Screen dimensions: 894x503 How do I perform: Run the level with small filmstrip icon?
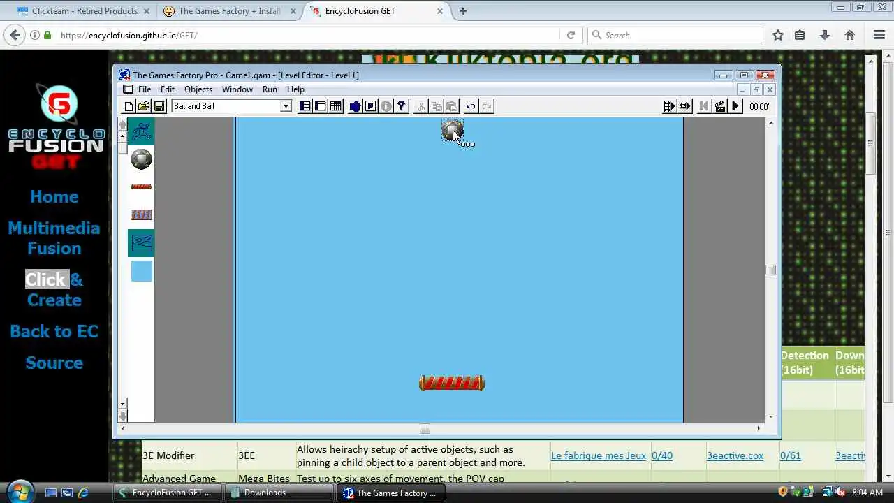coord(685,106)
